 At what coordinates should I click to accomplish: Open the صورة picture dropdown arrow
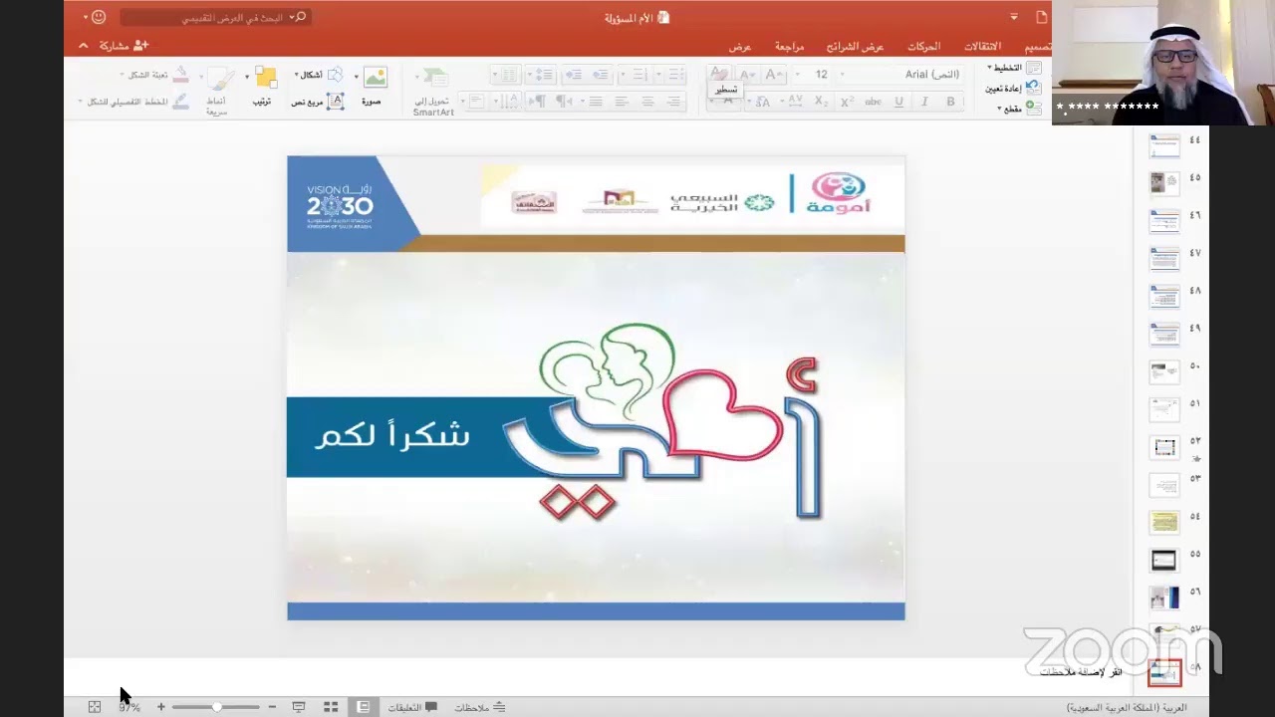pos(357,77)
